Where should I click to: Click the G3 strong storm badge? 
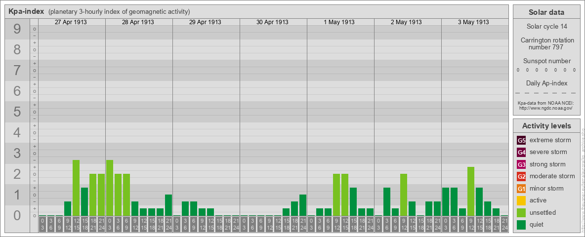point(521,164)
